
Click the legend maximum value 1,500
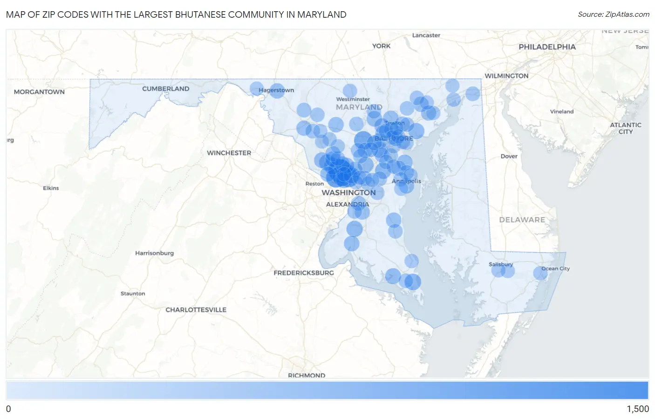tap(638, 409)
